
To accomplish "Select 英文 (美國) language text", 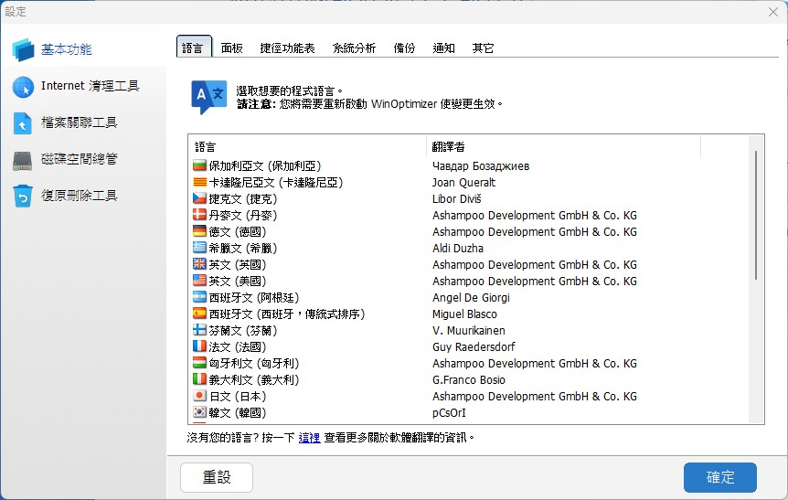I will [x=237, y=281].
